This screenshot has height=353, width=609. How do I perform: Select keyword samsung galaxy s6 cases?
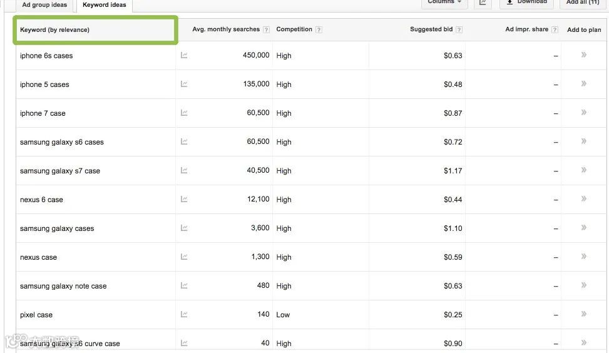pyautogui.click(x=62, y=142)
